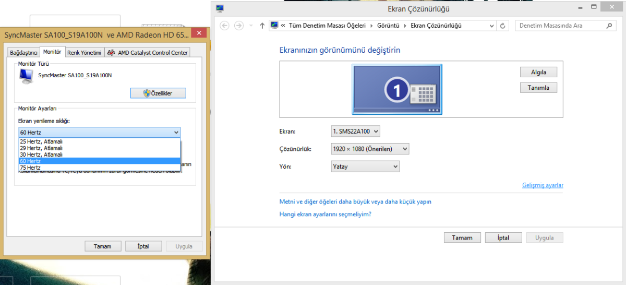Viewport: 626px width, 285px height.
Task: Click the Algıla button
Action: (x=538, y=73)
